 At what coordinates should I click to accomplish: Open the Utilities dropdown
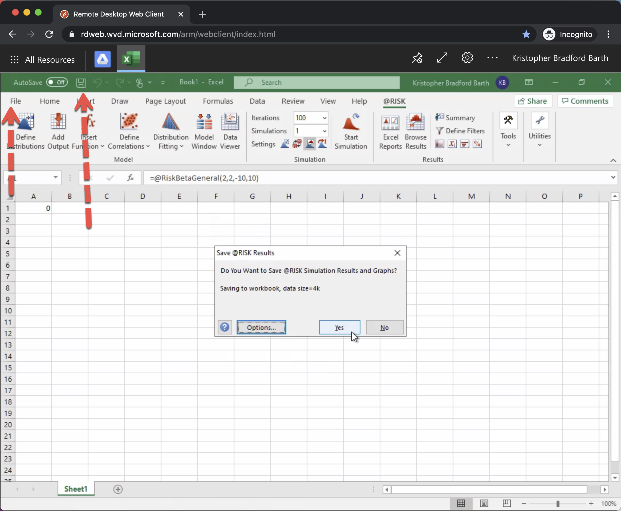coord(539,130)
